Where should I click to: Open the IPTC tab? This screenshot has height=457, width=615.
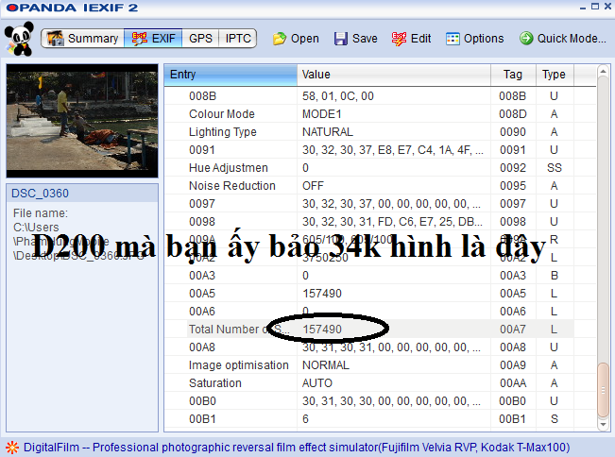tap(238, 39)
